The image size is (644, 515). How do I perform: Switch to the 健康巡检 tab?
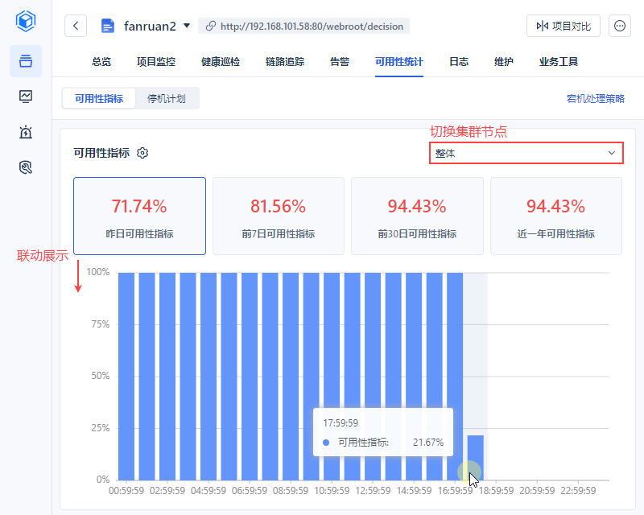click(221, 62)
